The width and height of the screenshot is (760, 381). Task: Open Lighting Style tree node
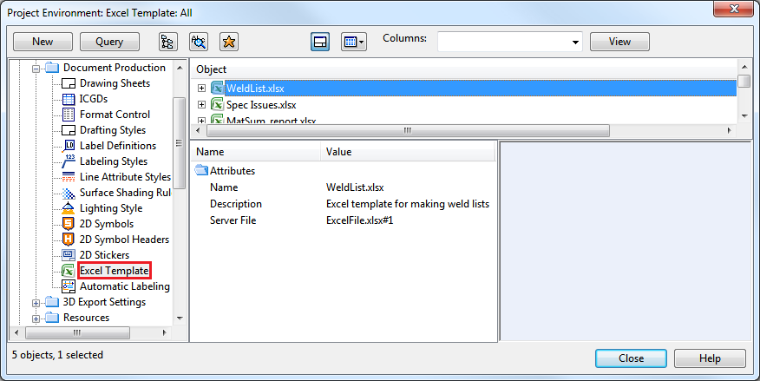click(111, 208)
